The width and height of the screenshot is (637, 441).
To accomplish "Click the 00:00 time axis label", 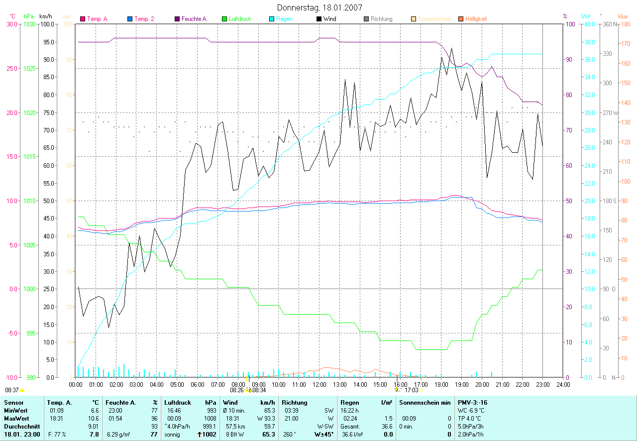I will 76,385.
